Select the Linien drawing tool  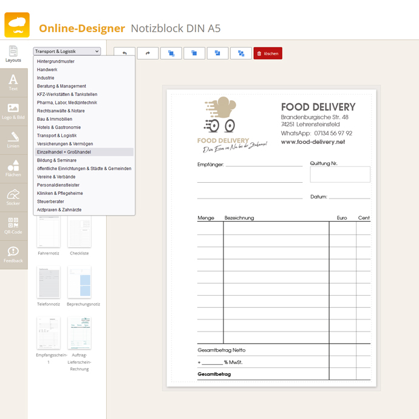(13, 140)
